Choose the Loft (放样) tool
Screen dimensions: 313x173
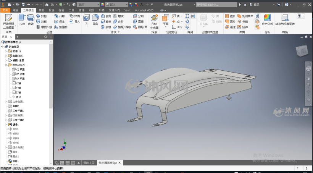42,21
